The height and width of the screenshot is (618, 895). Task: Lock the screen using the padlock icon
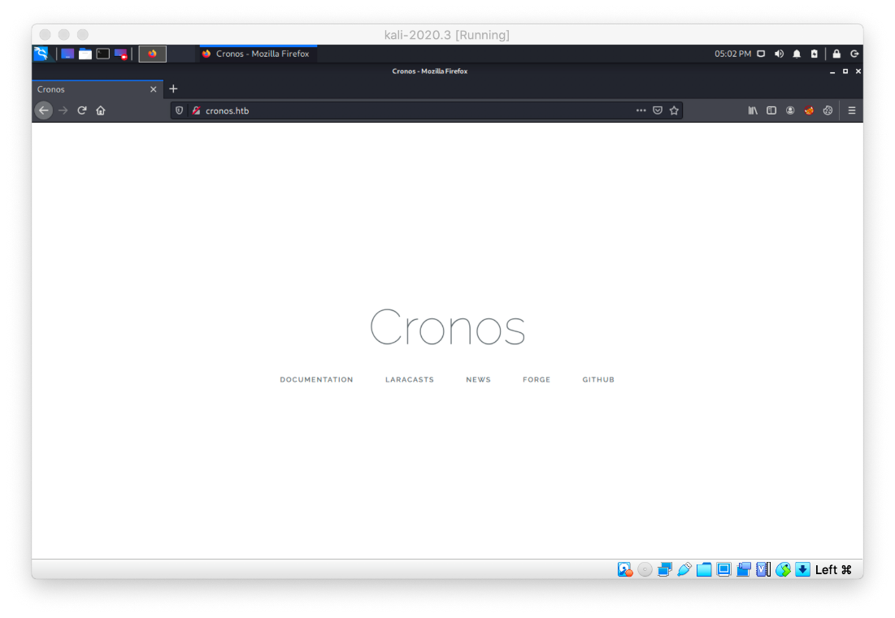[x=836, y=54]
